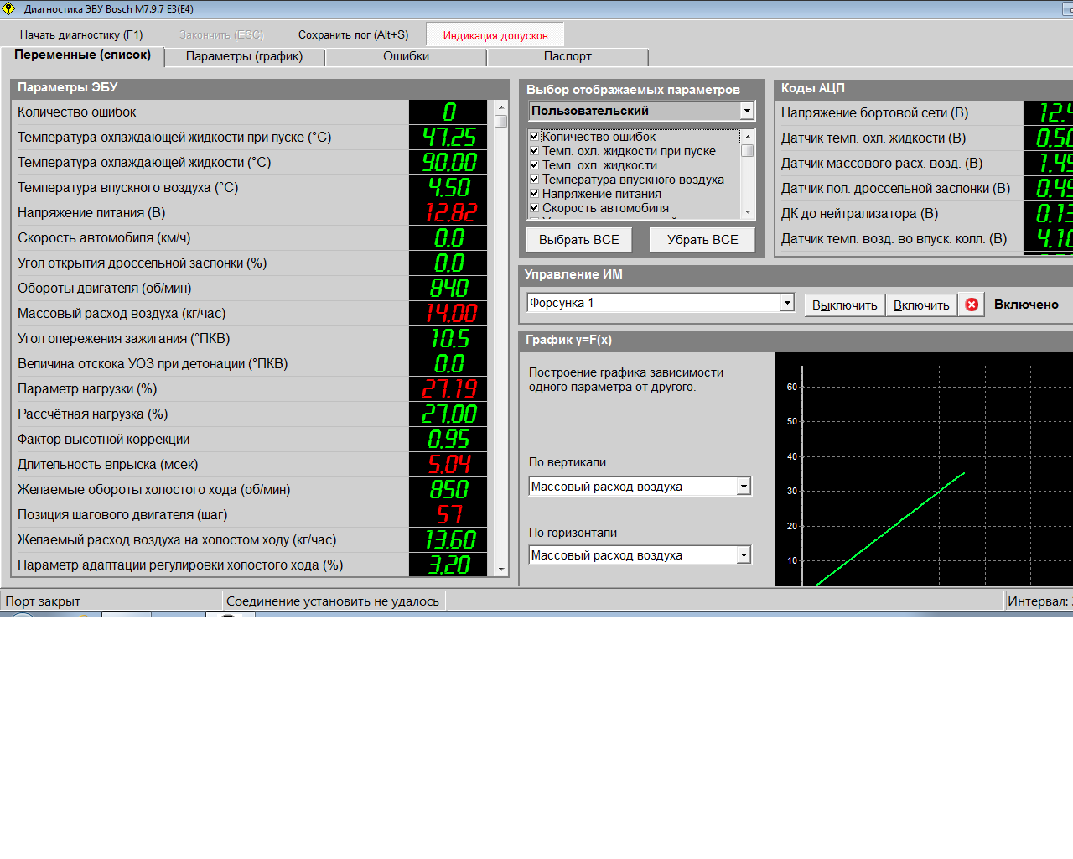
Task: Click the app icon in the title bar
Action: 9,9
